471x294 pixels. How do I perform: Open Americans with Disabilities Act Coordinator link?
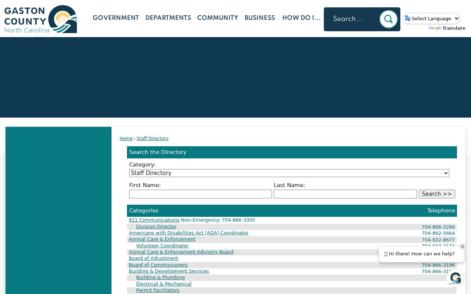188,233
